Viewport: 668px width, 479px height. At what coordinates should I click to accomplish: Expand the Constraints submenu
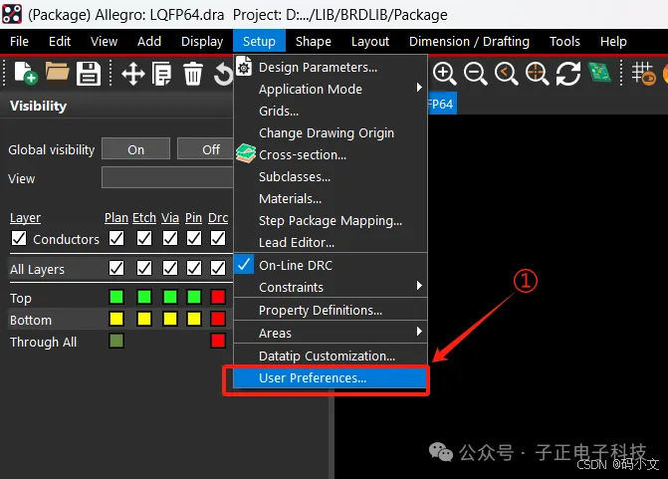click(331, 287)
